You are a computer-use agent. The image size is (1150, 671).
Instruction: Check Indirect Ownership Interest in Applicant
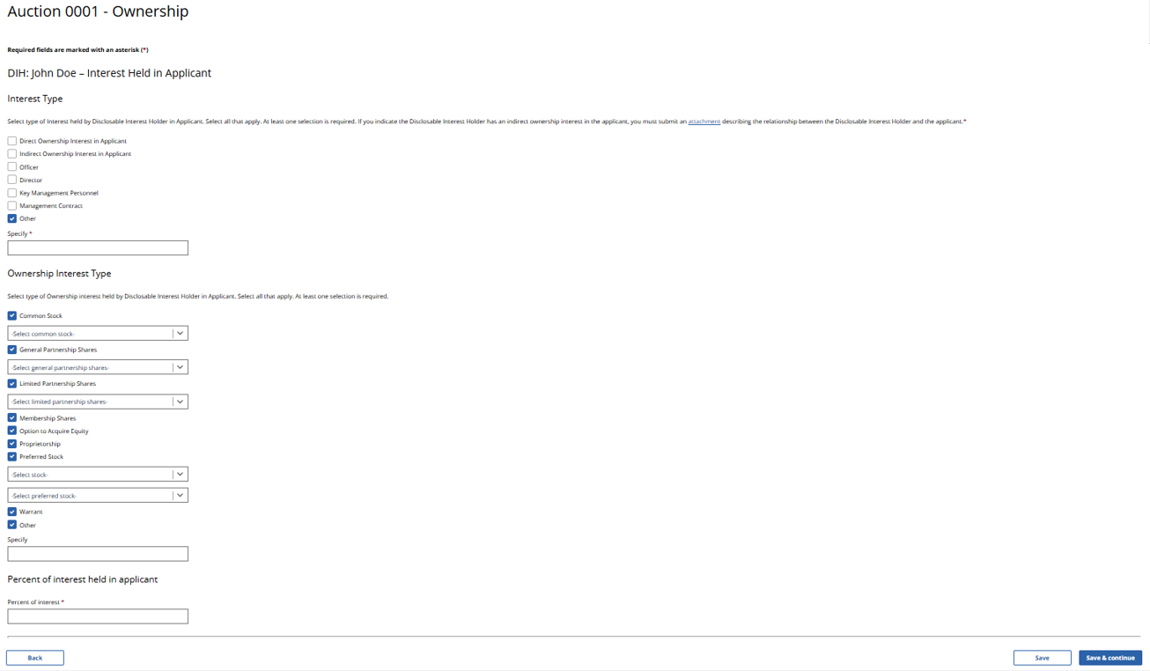click(12, 153)
